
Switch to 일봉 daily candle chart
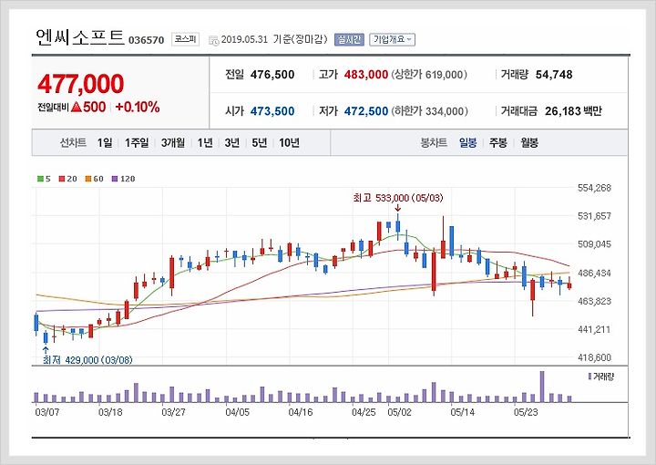pyautogui.click(x=467, y=143)
